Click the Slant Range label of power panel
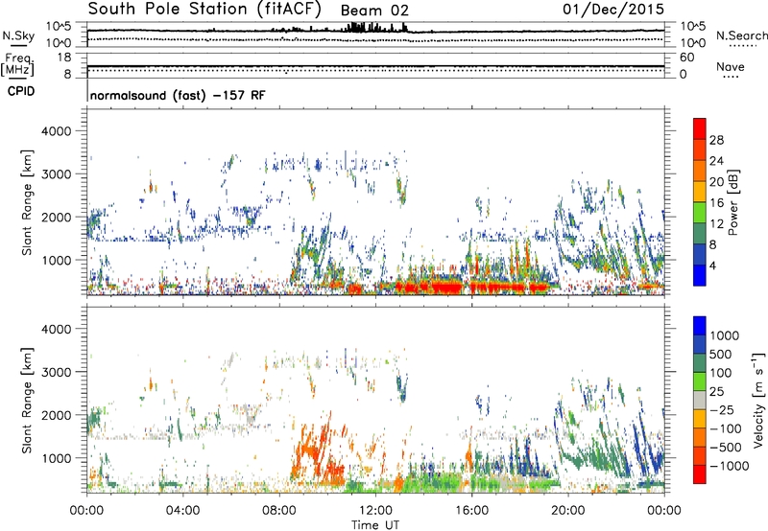 pos(27,202)
